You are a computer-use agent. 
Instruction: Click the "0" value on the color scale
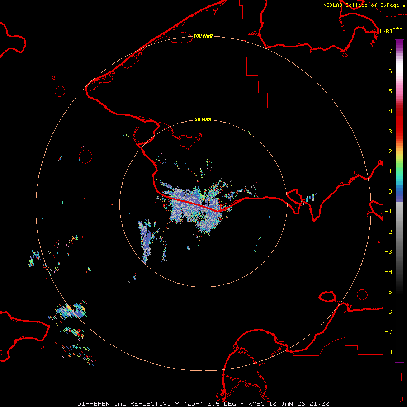click(390, 192)
